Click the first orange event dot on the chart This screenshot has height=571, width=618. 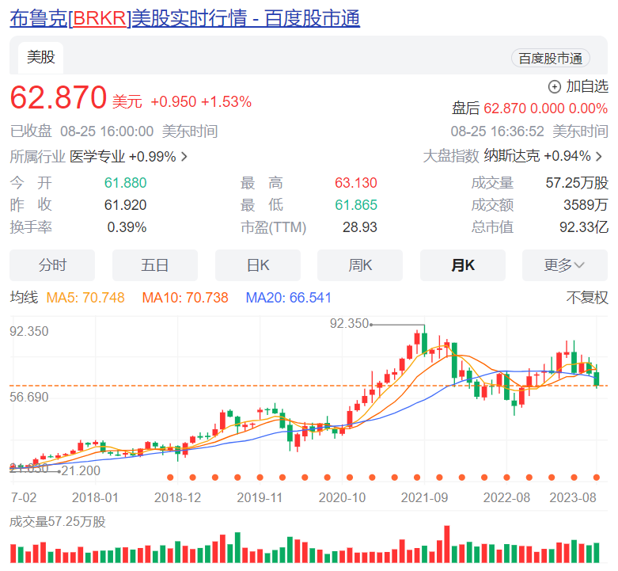pos(170,478)
